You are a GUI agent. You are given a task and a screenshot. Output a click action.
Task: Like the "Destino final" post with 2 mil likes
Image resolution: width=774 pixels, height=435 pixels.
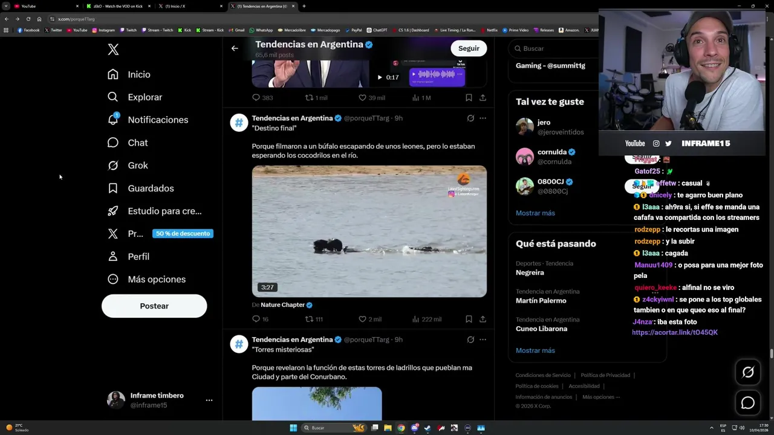coord(369,319)
